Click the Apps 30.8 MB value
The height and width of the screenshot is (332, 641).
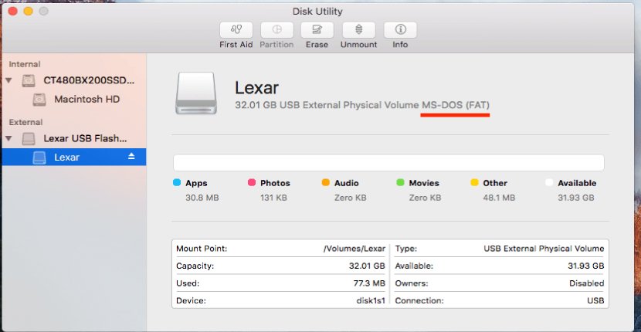point(202,198)
